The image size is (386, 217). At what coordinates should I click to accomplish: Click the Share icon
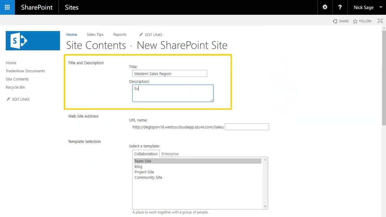(x=335, y=21)
